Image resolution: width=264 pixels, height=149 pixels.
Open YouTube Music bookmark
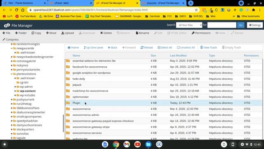26,16
